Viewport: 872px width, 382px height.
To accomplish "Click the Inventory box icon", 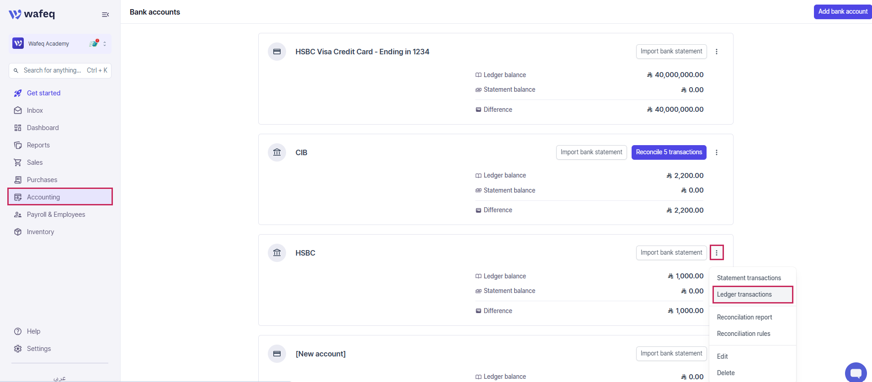I will pyautogui.click(x=18, y=232).
